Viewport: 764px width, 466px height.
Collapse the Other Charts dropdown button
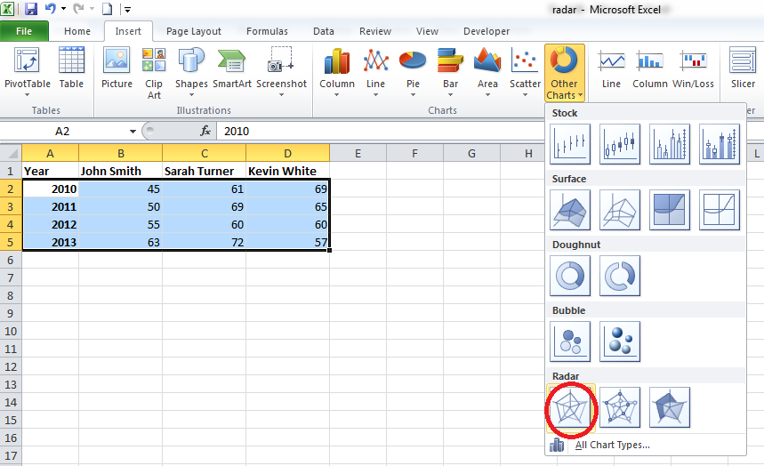tap(564, 73)
